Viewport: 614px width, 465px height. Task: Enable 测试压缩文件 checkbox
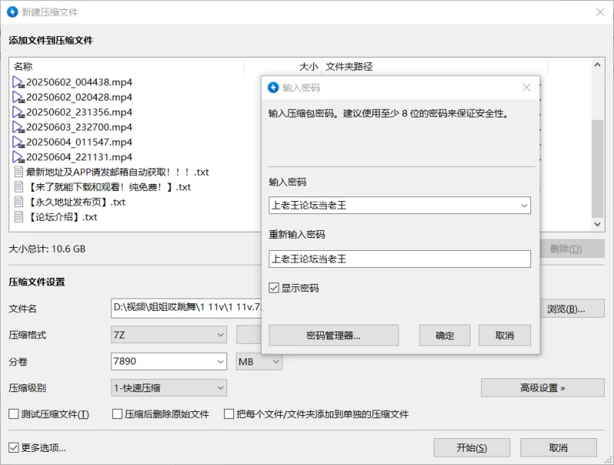tap(14, 414)
